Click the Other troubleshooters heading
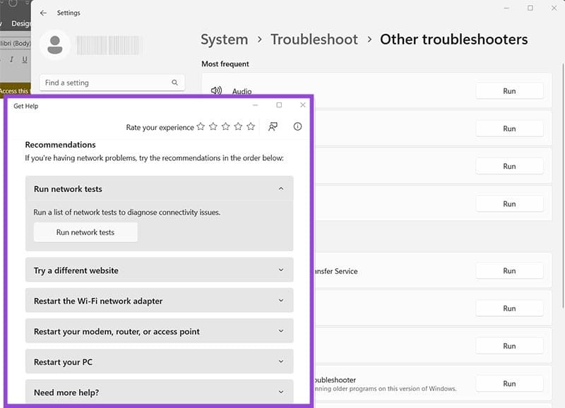 (x=453, y=40)
